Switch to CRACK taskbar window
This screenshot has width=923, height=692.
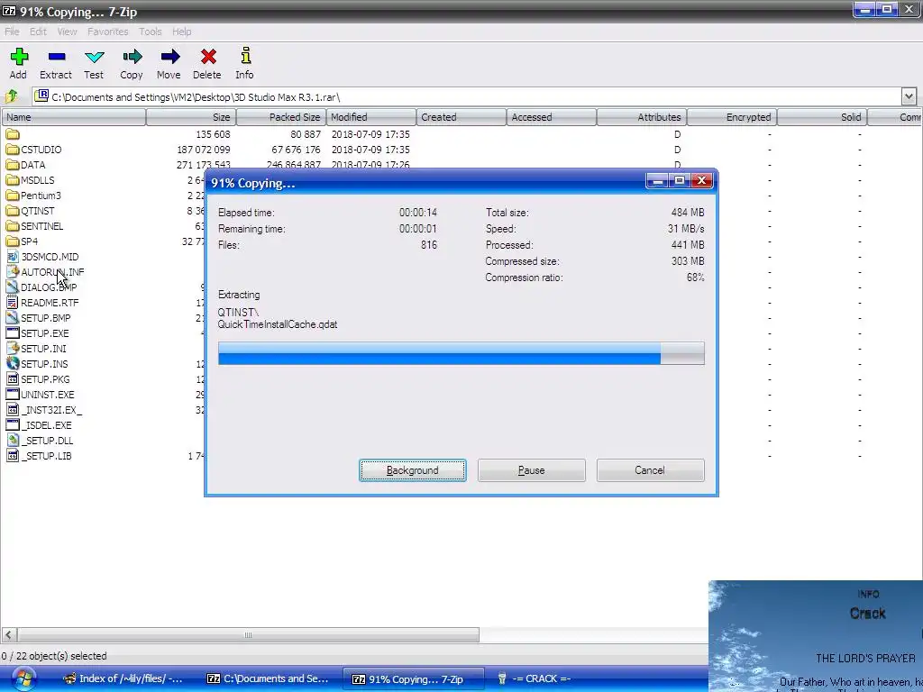534,679
